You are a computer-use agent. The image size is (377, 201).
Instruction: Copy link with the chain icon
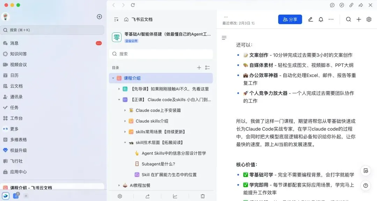coord(351,5)
